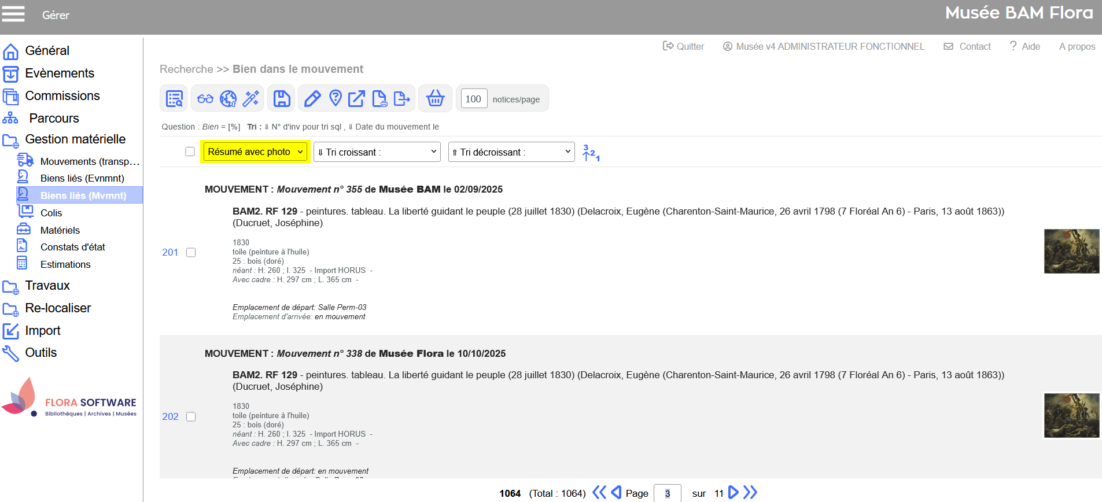Go to the next results page arrow
This screenshot has height=502, width=1102.
733,493
